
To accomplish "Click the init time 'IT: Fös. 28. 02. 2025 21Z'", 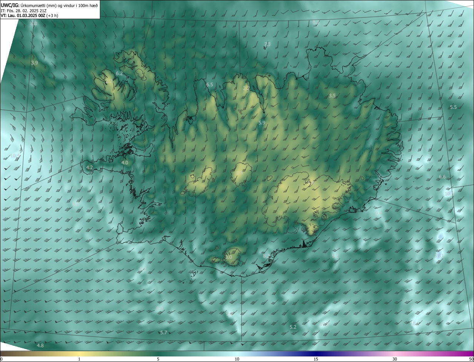I will 24,11.
